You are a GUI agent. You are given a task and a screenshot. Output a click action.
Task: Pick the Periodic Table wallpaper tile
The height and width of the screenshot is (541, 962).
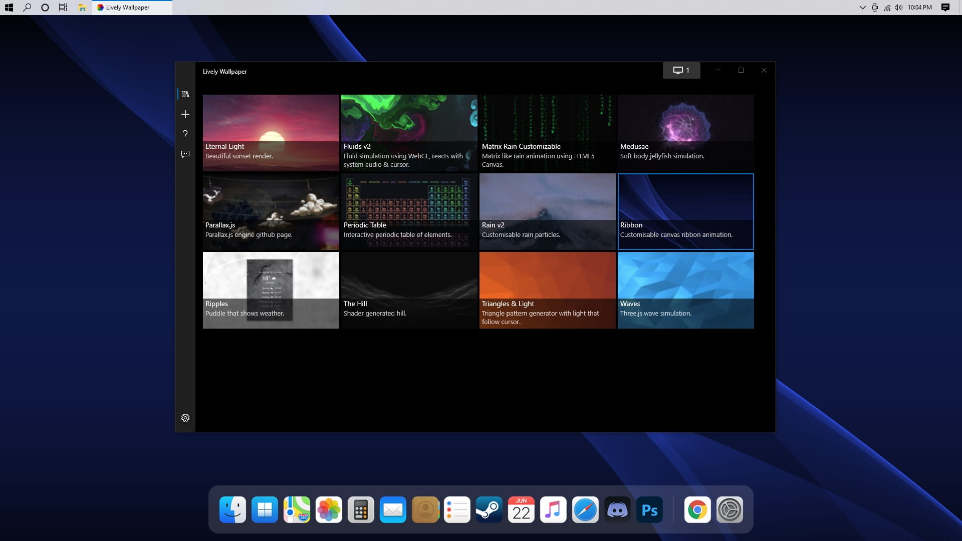(x=409, y=211)
